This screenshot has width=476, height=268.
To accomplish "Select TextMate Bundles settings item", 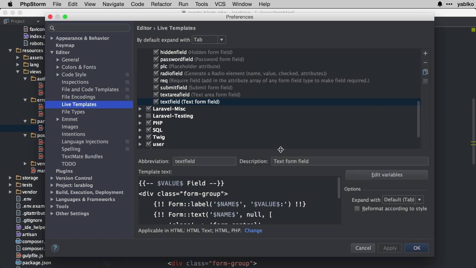I will pos(82,156).
